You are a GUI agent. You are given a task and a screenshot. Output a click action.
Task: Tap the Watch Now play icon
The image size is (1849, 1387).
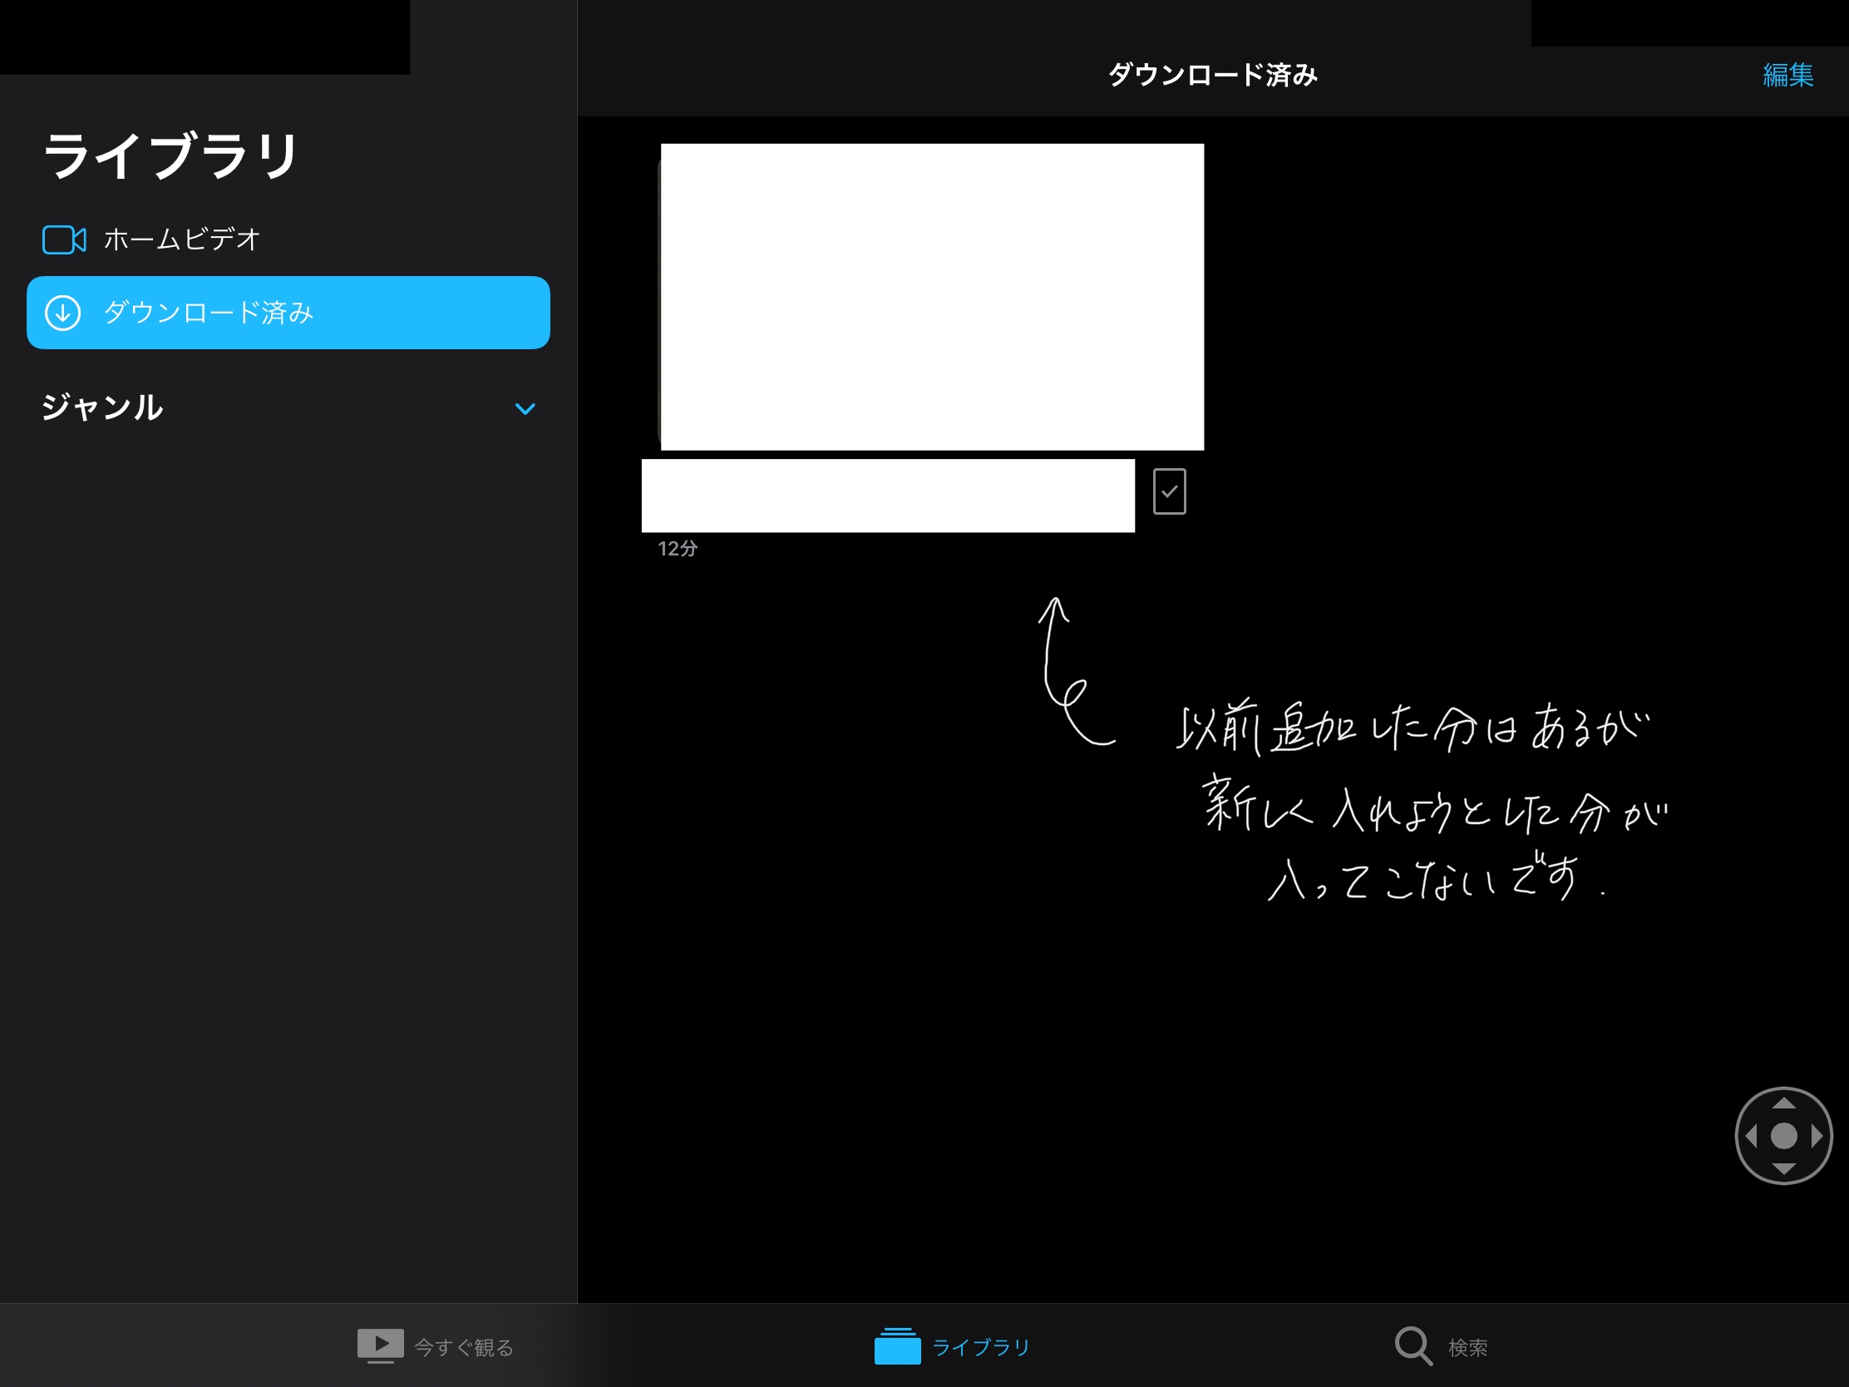pyautogui.click(x=380, y=1345)
